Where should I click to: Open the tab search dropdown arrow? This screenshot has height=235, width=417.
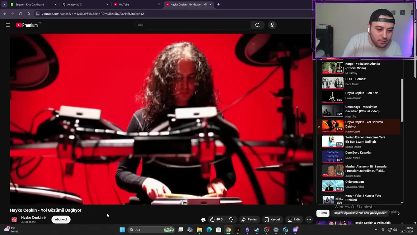point(4,5)
